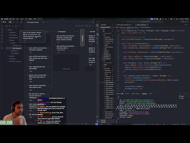
Task: Check card 'renaming calls to driveClient'
Action: pos(55,46)
